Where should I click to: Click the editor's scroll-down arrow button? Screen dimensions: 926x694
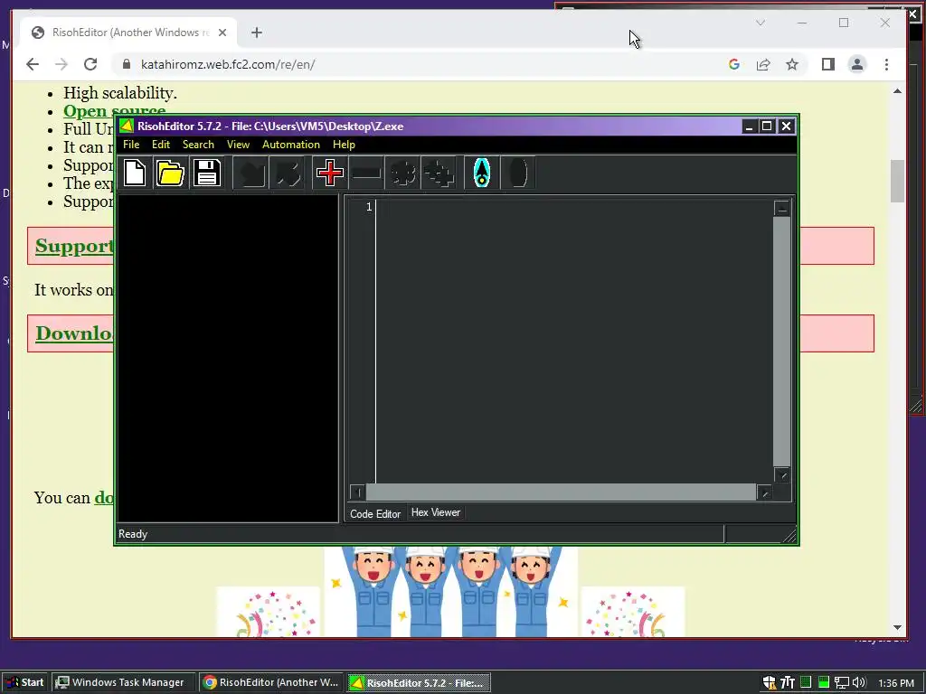tap(782, 475)
